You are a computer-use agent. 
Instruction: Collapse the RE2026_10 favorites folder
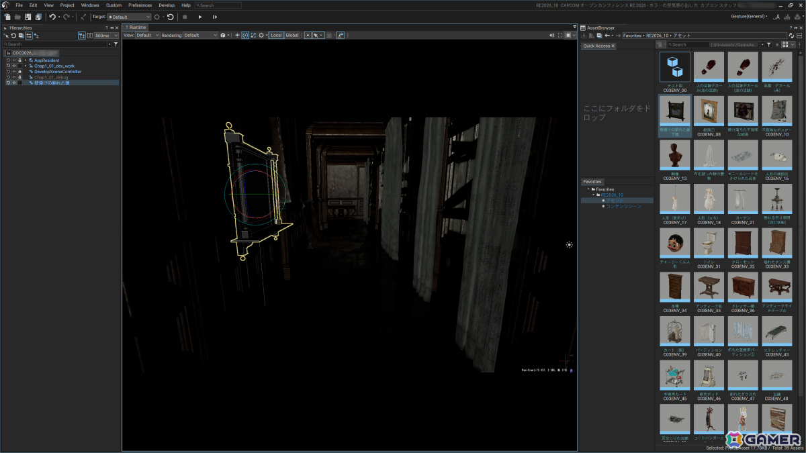(x=594, y=195)
